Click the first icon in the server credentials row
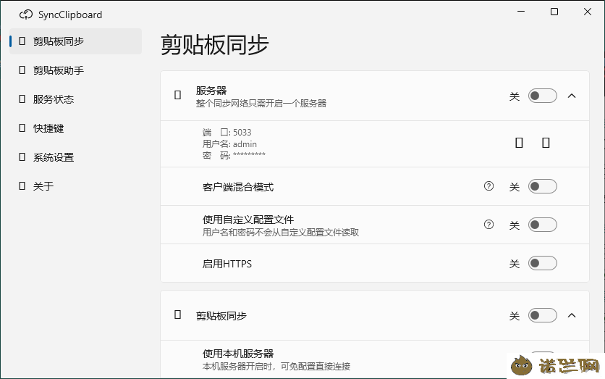The height and width of the screenshot is (379, 605). (520, 143)
